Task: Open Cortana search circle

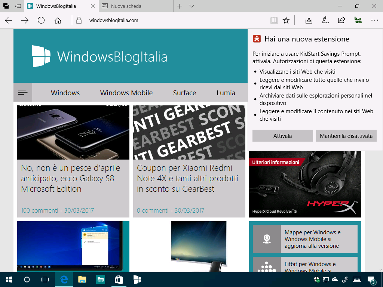Action: [x=27, y=280]
